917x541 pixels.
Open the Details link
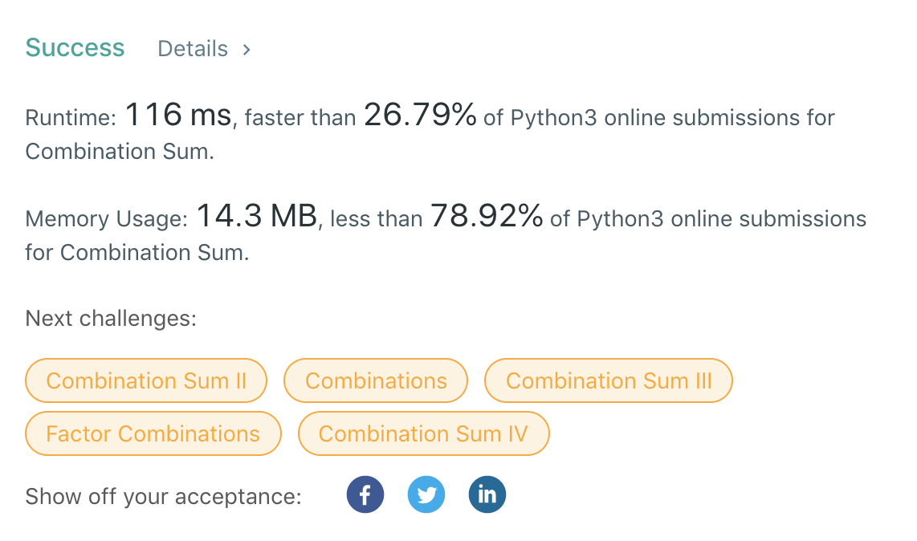click(193, 49)
